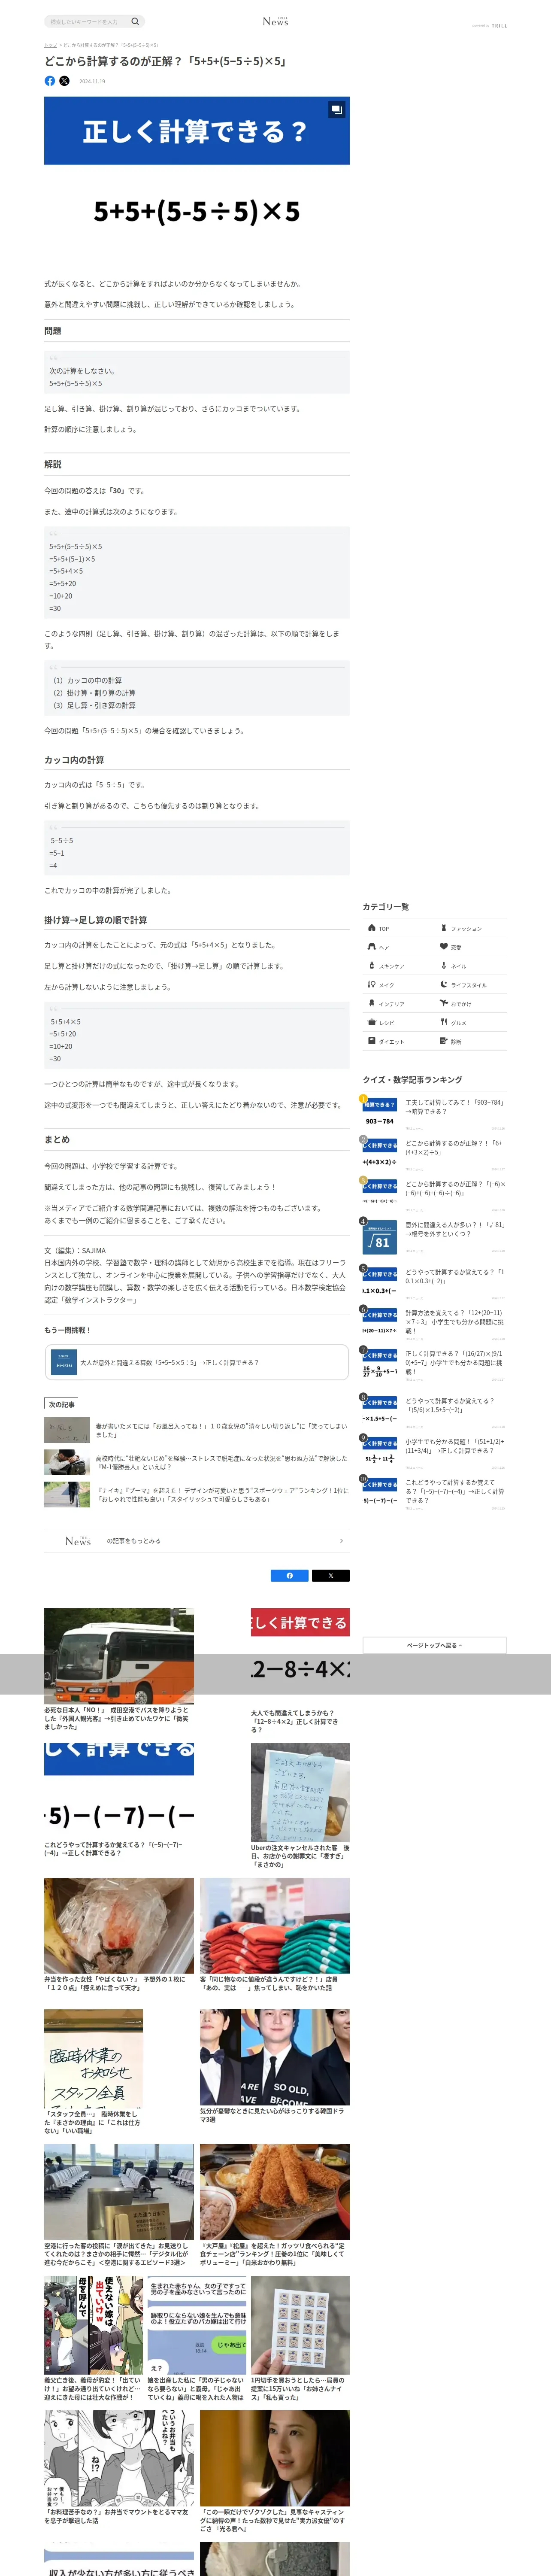This screenshot has height=2576, width=551.
Task: Click the search magnifier icon in header
Action: click(135, 21)
